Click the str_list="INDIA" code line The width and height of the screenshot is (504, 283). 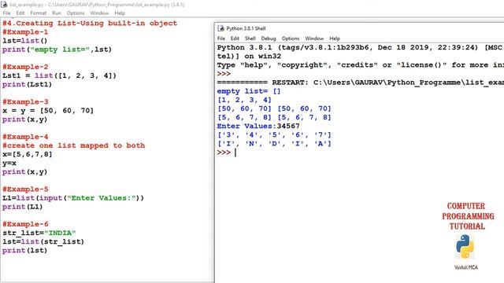pyautogui.click(x=39, y=233)
